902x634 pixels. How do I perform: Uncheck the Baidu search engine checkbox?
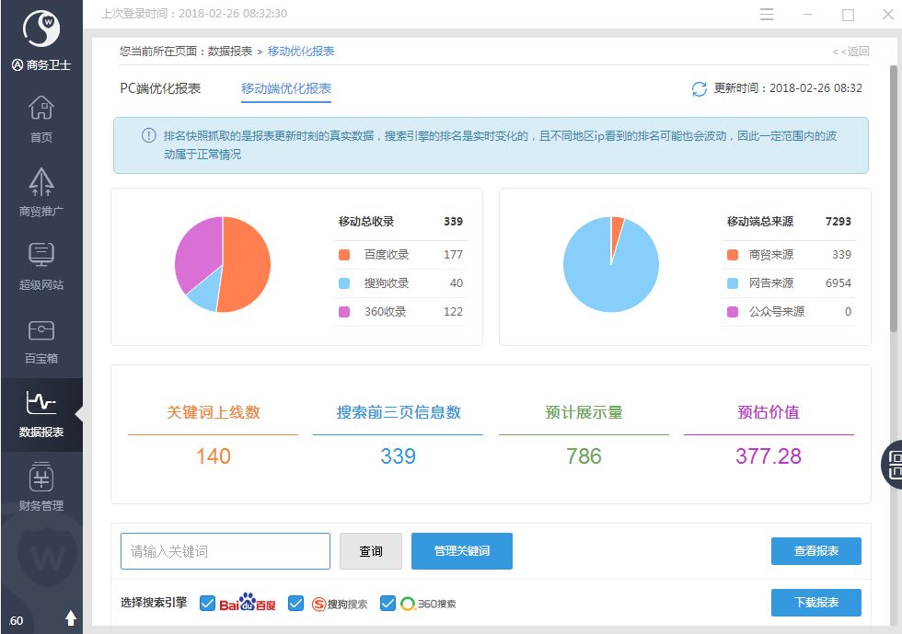click(x=206, y=603)
